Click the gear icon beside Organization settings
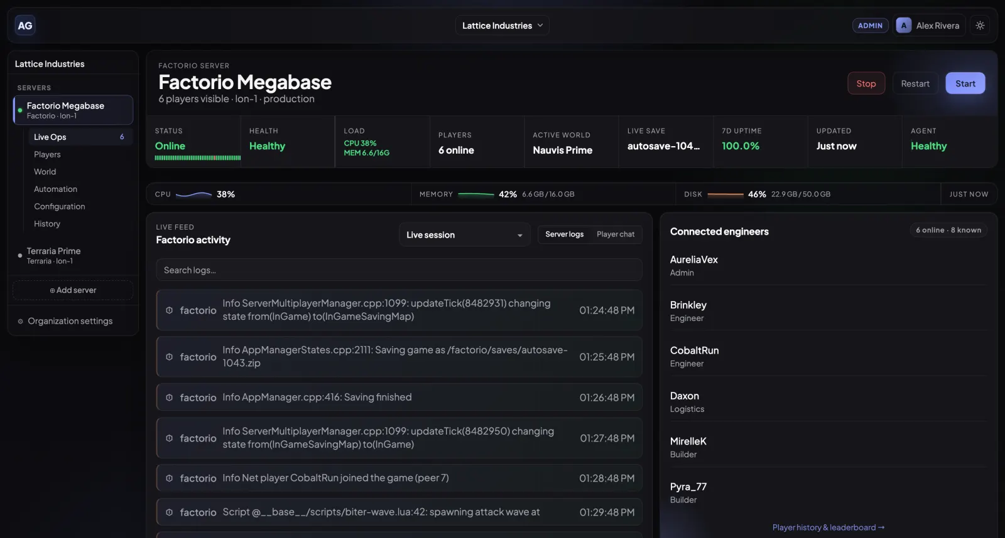 click(21, 321)
